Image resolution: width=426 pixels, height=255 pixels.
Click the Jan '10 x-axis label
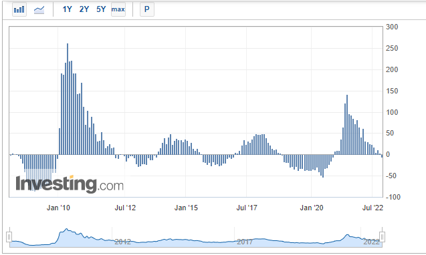[x=58, y=208]
